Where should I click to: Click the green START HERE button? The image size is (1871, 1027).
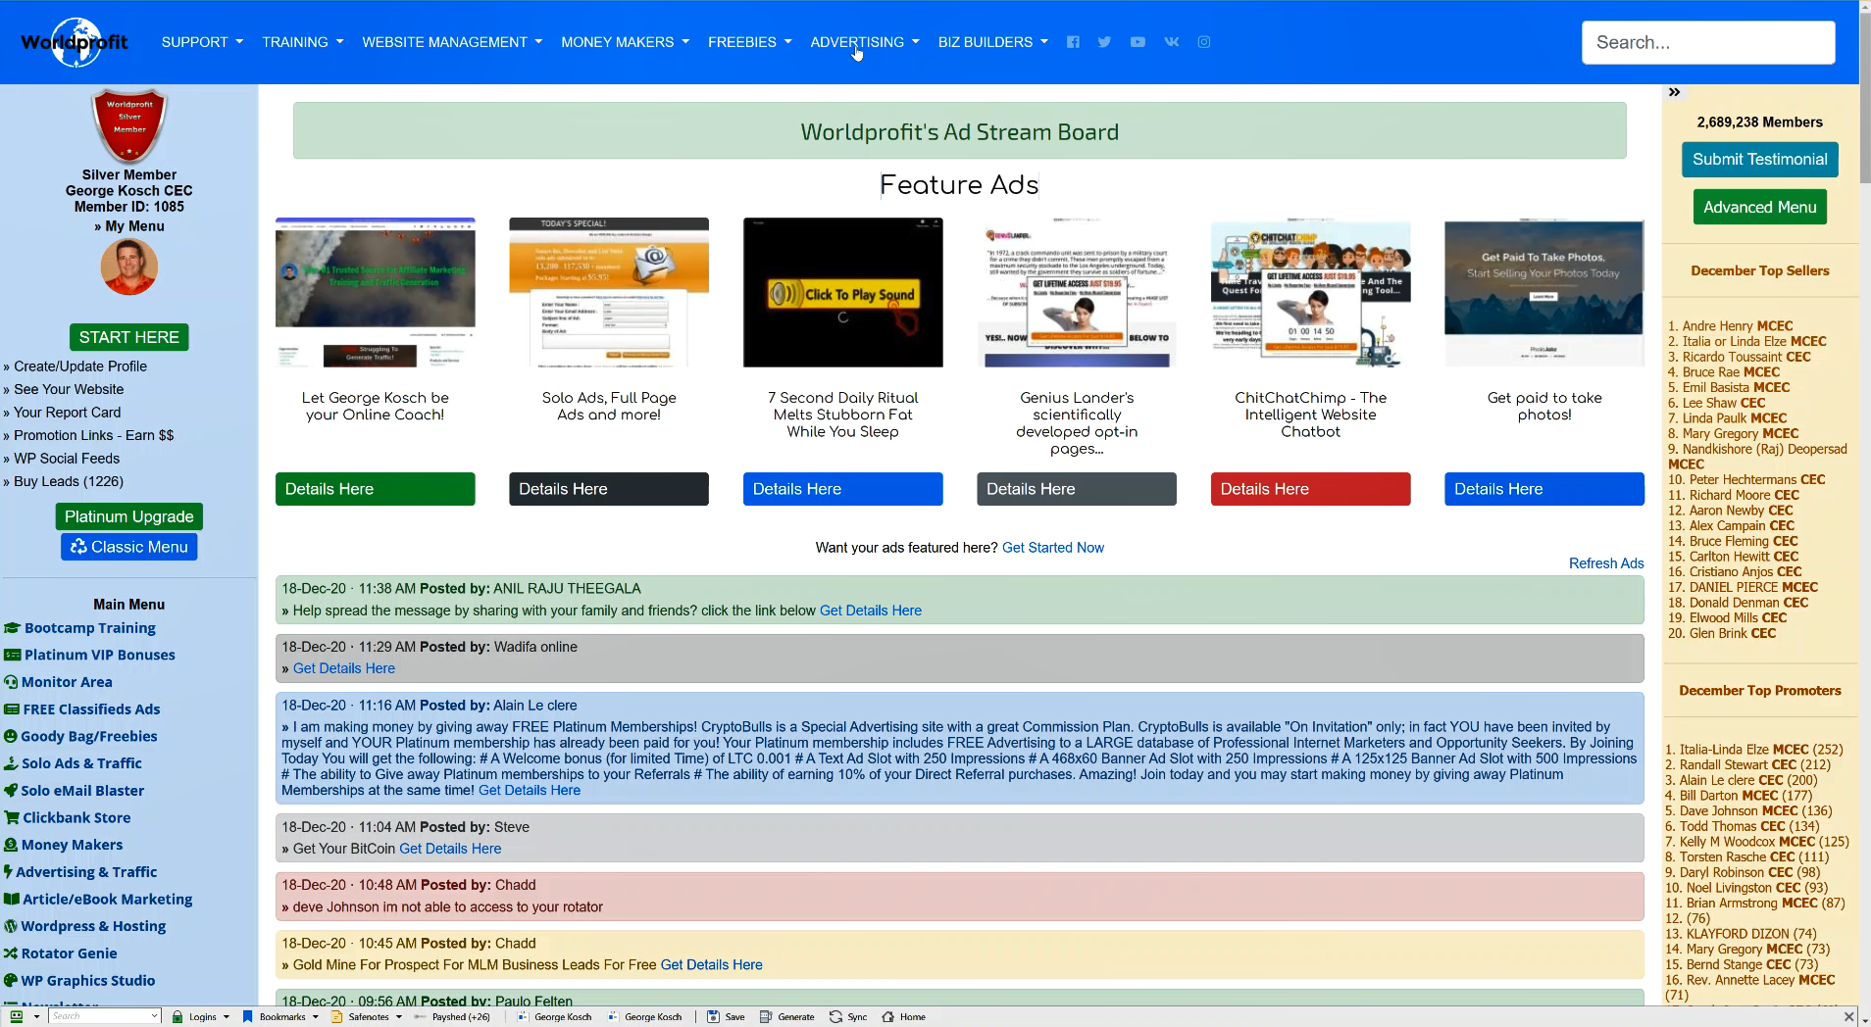tap(129, 337)
